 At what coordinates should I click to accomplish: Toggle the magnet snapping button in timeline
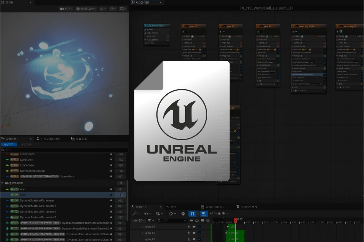(x=192, y=214)
